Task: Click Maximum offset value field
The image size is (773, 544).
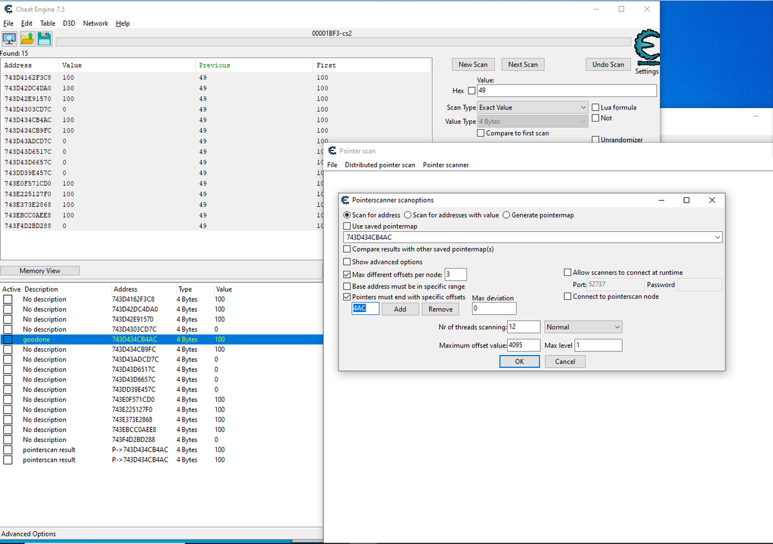Action: click(x=523, y=345)
